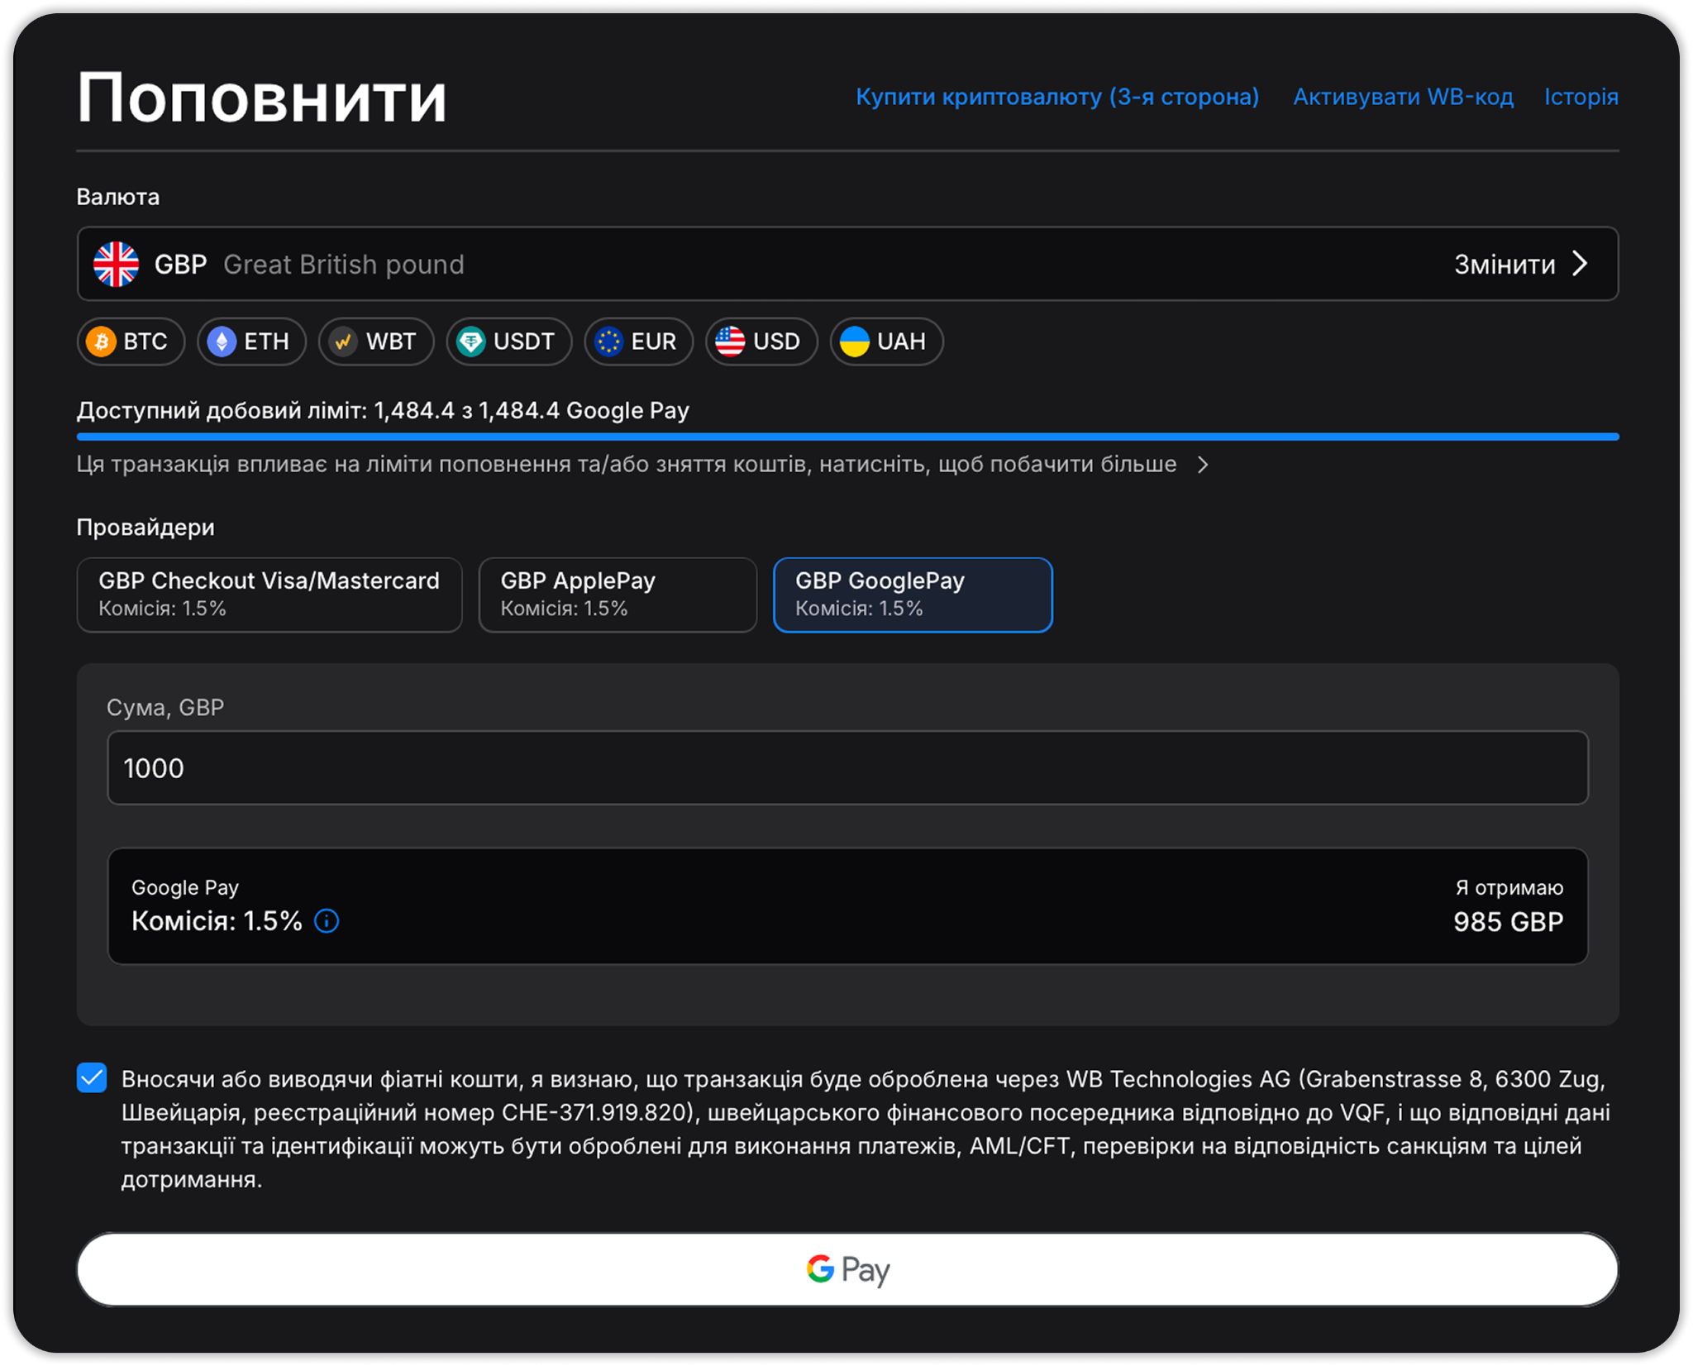Image resolution: width=1693 pixels, height=1366 pixels.
Task: Click the Комісія: 1.5% summary text
Action: pyautogui.click(x=217, y=921)
